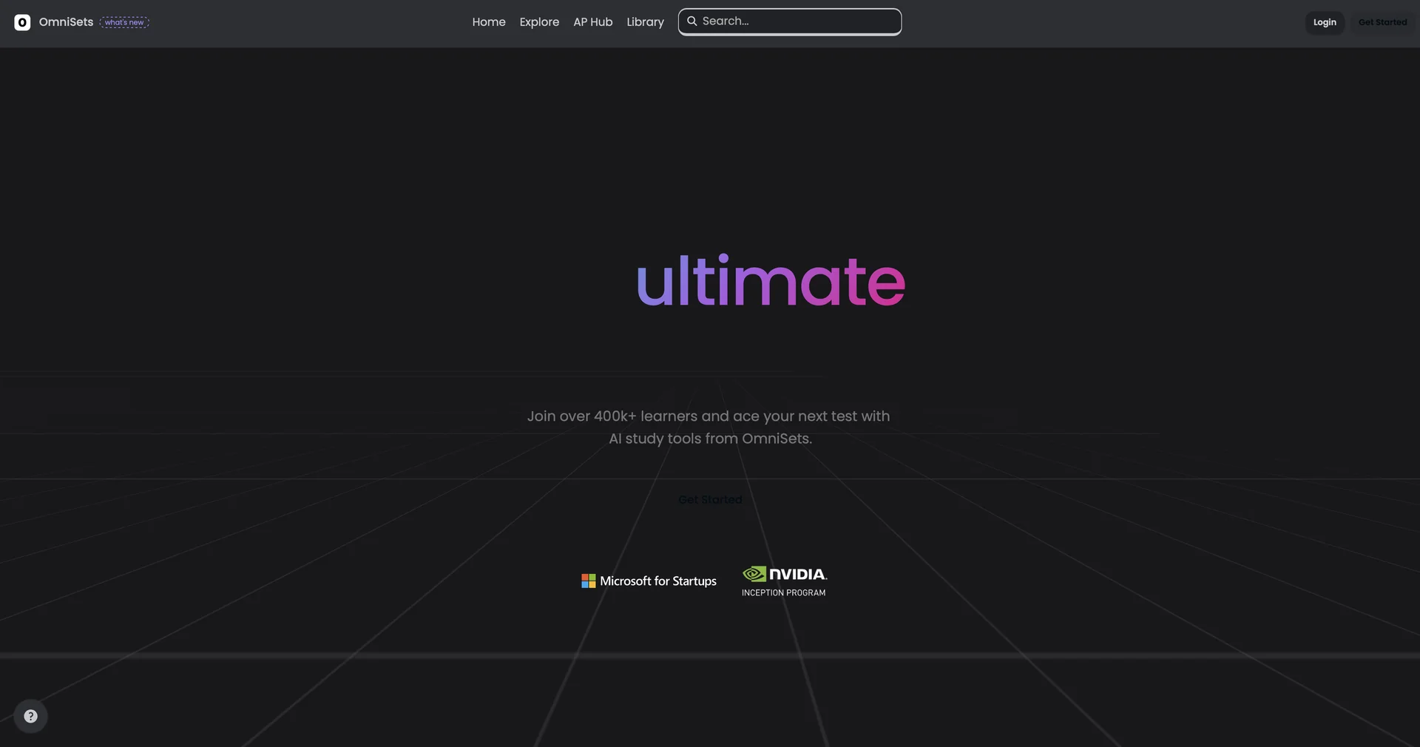Image resolution: width=1420 pixels, height=747 pixels.
Task: Focus the Search input field
Action: point(790,21)
